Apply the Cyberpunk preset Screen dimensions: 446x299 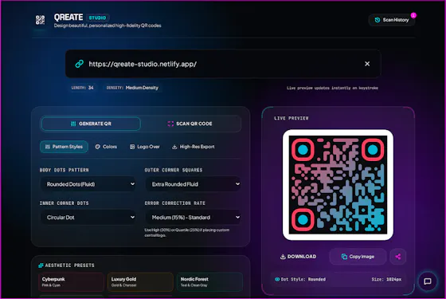[71, 281]
